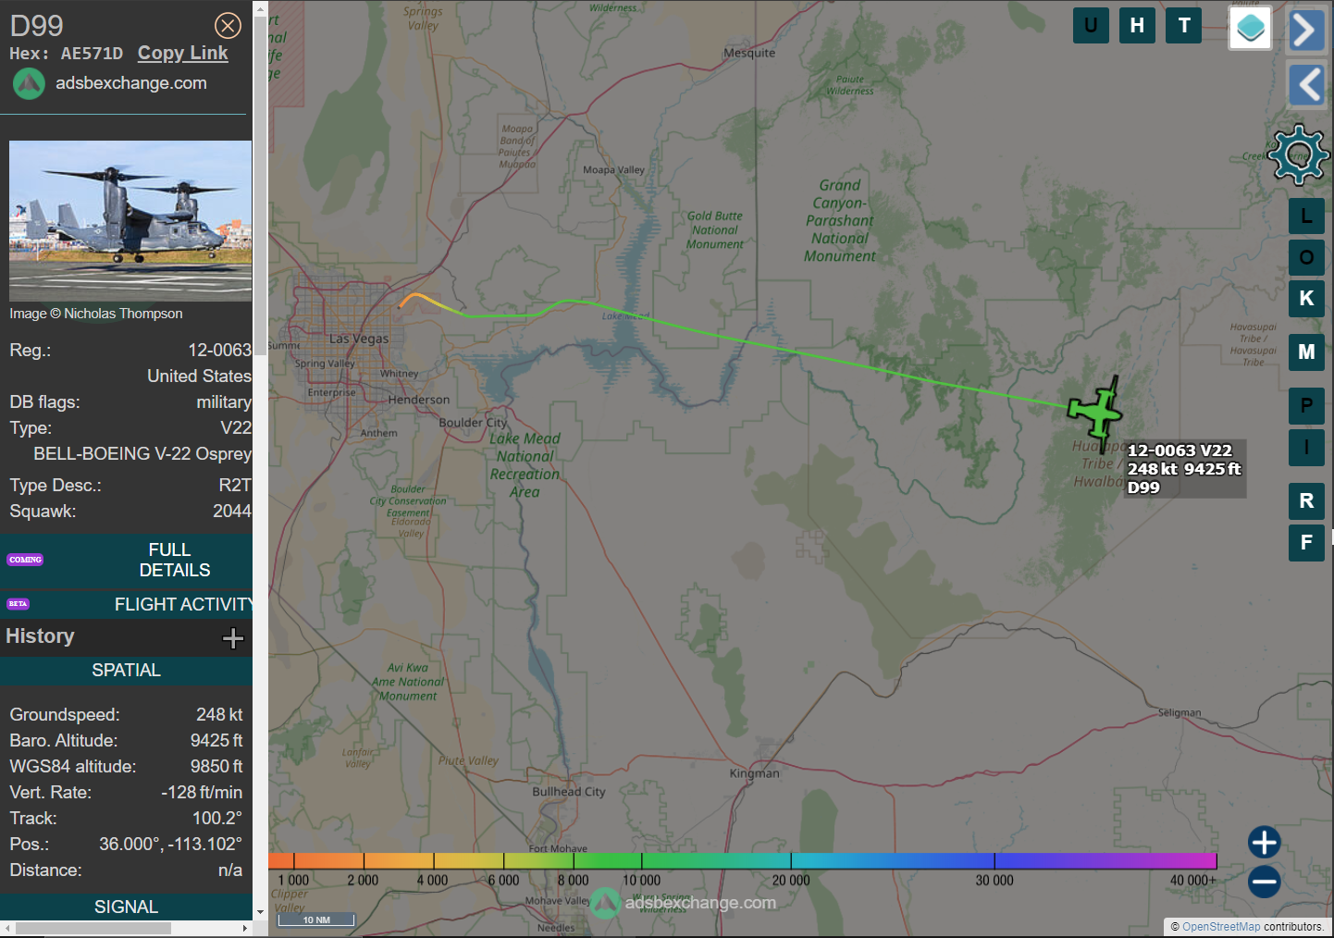
Task: Toggle the I map button
Action: coord(1306,448)
